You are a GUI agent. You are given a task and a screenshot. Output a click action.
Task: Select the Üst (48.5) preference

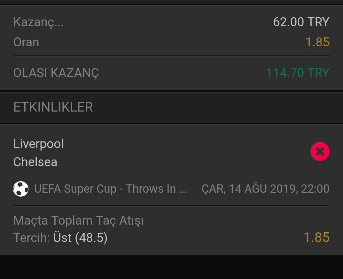[x=80, y=237]
